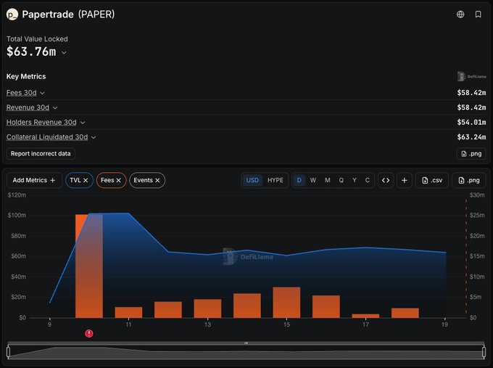The width and height of the screenshot is (493, 368).
Task: Click the center grip of the range bar
Action: point(246,343)
